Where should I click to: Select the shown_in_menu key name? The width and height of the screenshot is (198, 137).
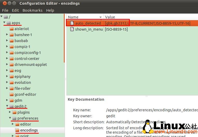click(89, 29)
